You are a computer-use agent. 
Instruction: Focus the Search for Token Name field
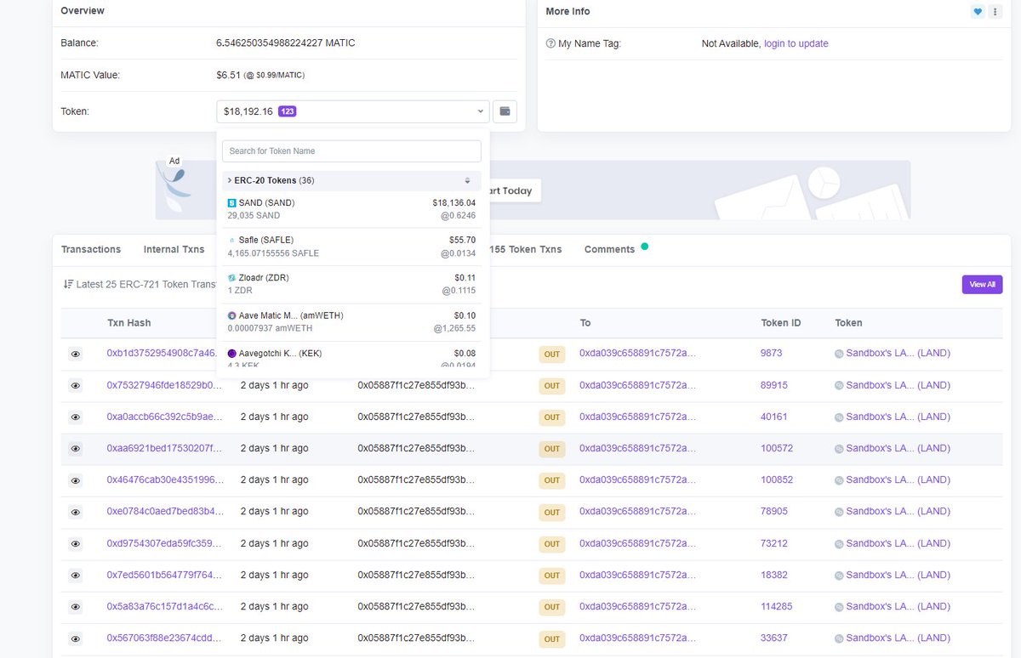click(351, 151)
